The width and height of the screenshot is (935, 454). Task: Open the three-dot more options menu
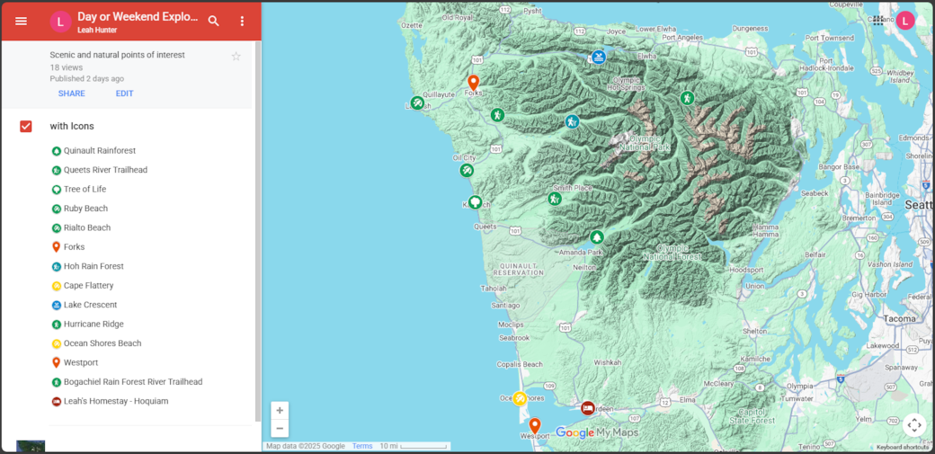pyautogui.click(x=242, y=21)
